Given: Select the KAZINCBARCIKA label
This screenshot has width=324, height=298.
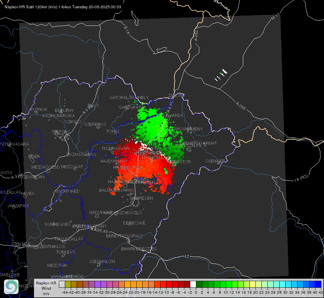Looking at the screenshot, I should click(59, 116).
